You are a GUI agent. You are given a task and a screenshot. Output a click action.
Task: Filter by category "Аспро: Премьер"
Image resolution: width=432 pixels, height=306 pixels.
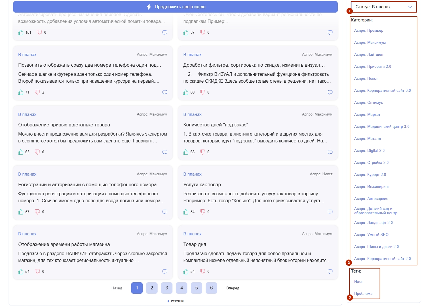point(368,31)
